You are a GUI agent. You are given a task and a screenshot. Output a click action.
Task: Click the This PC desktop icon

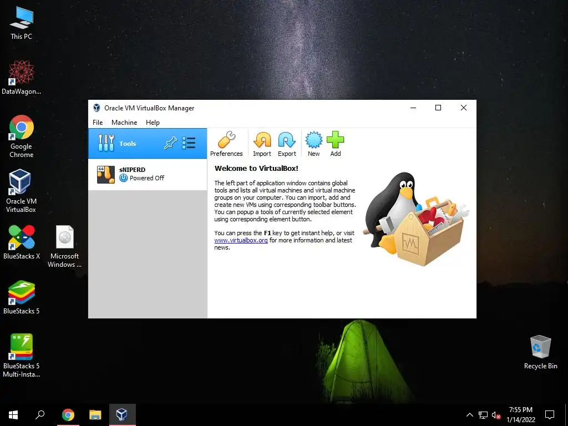pyautogui.click(x=22, y=23)
